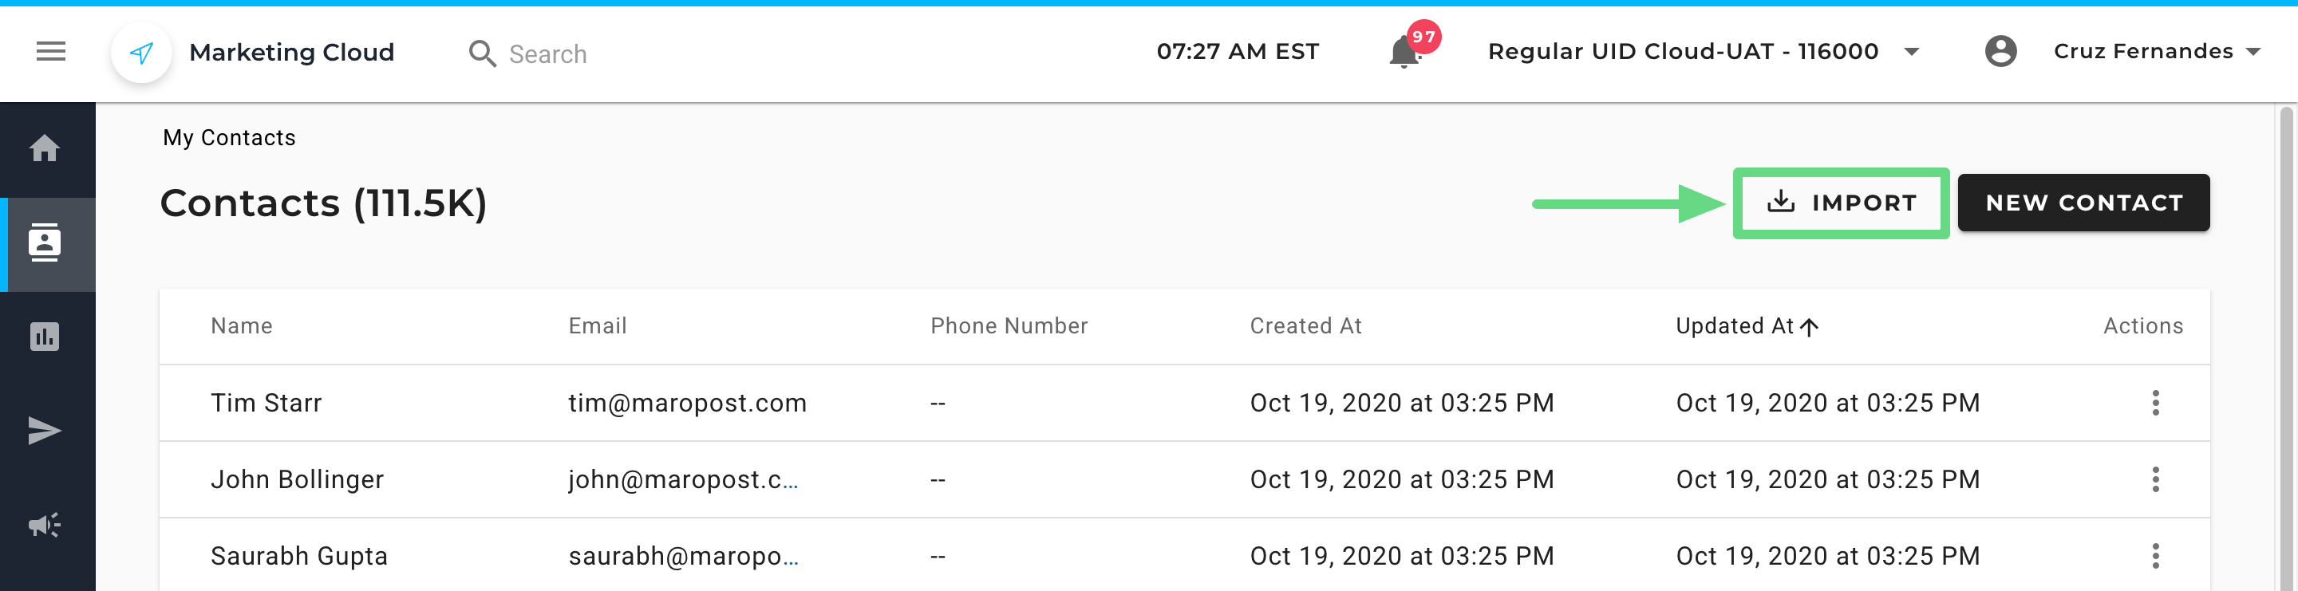This screenshot has width=2298, height=591.
Task: Open the notifications bell
Action: click(x=1404, y=53)
